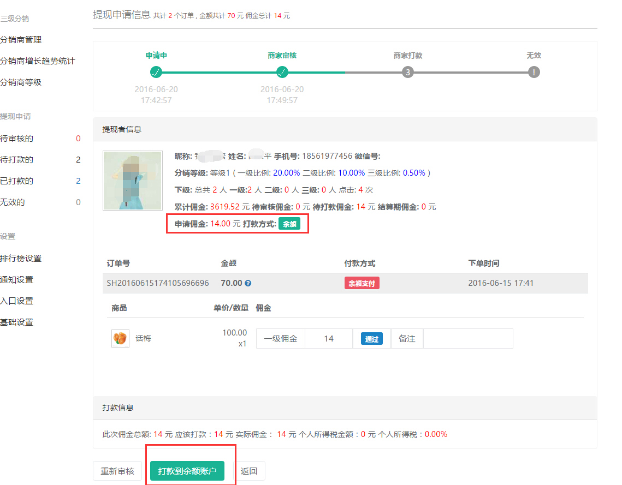The height and width of the screenshot is (485, 622).
Task: Click the green 余额 payout method badge
Action: pos(289,224)
